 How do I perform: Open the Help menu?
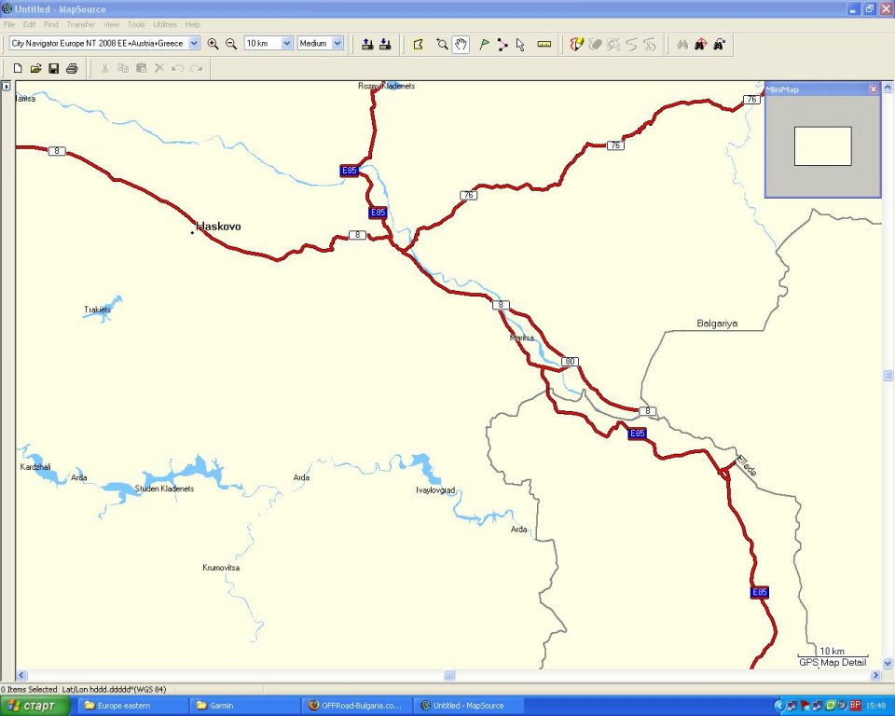pyautogui.click(x=192, y=24)
